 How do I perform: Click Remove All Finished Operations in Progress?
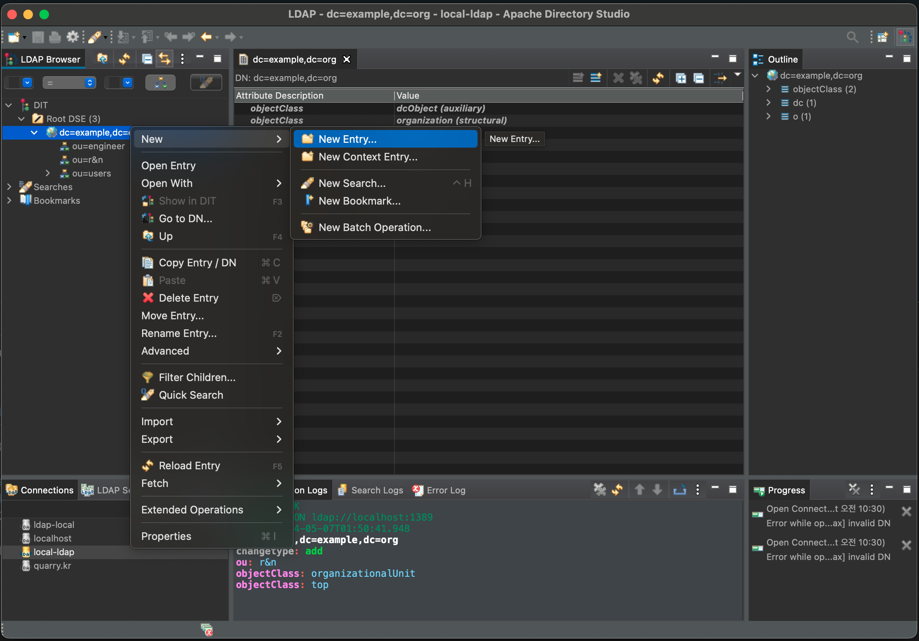pyautogui.click(x=854, y=489)
